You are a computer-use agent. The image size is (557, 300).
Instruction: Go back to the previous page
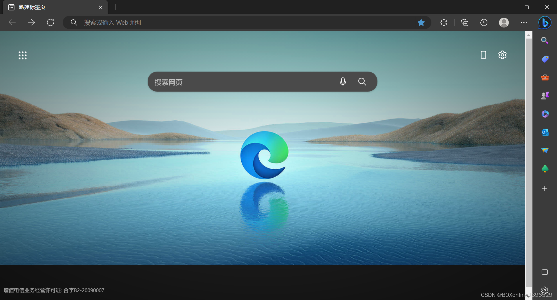(12, 22)
